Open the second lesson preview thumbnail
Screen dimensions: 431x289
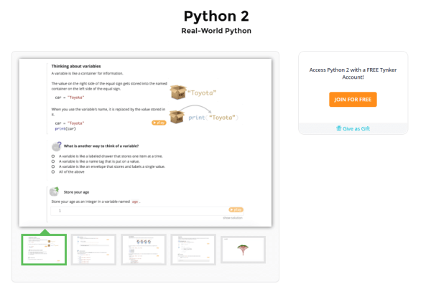pos(93,250)
